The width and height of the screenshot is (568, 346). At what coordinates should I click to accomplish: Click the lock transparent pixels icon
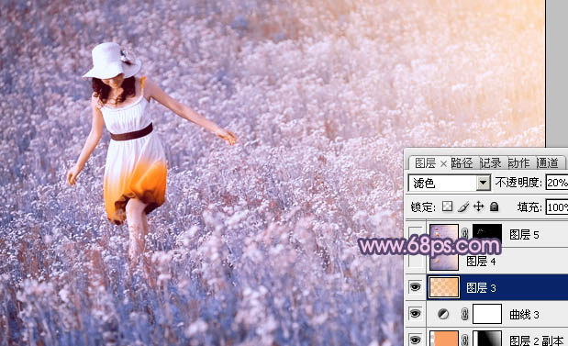[448, 206]
